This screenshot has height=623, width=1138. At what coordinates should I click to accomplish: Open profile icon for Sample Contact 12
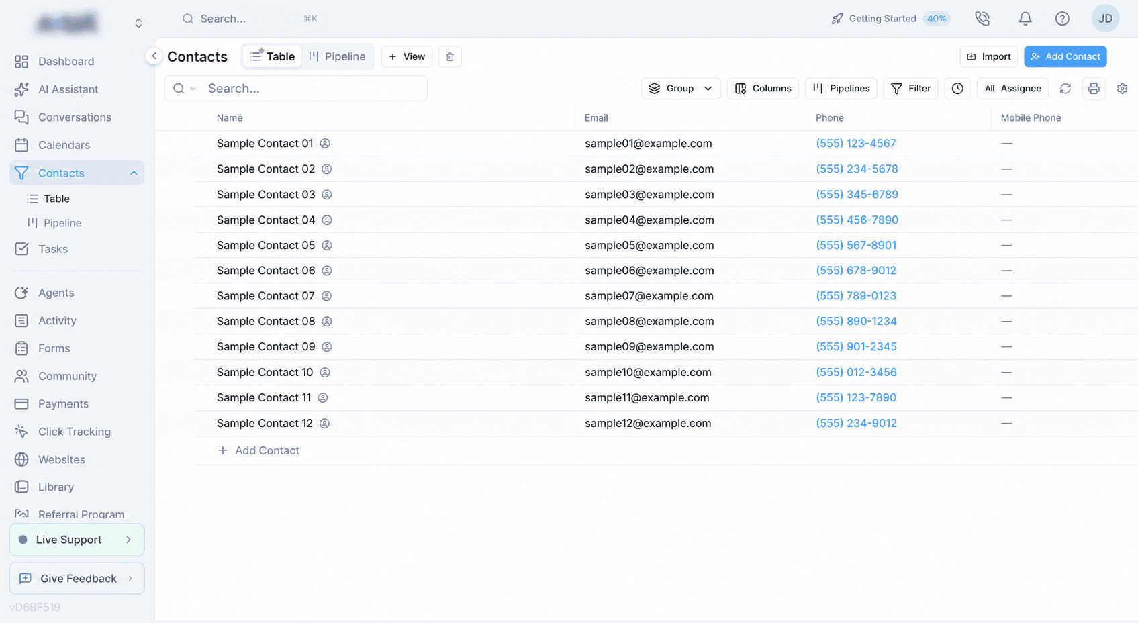pyautogui.click(x=324, y=424)
